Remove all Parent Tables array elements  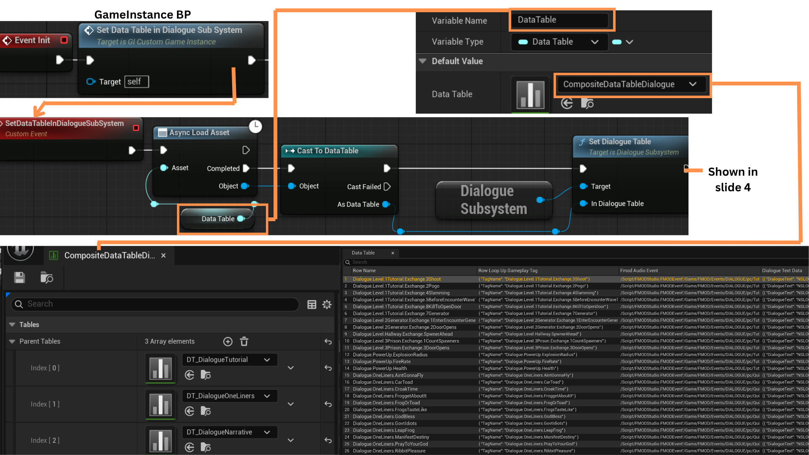pos(244,342)
